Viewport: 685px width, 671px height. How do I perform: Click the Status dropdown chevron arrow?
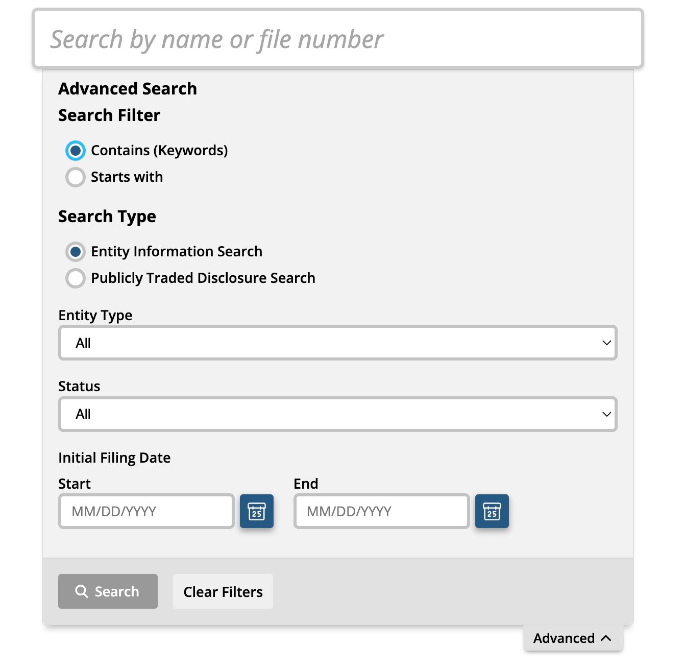coord(606,414)
